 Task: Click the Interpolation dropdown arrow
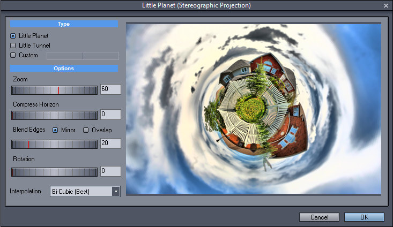115,192
